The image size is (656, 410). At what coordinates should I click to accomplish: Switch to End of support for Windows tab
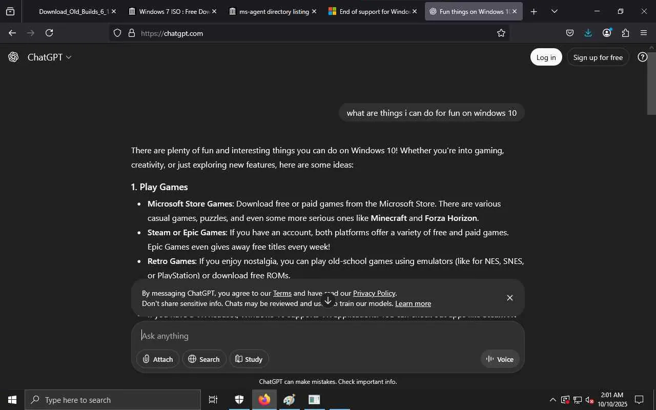(x=373, y=11)
